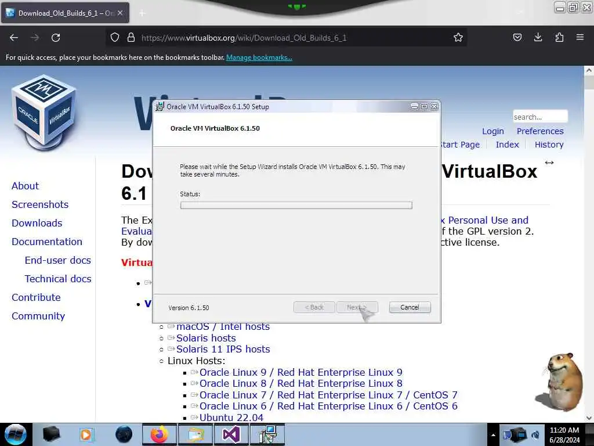
Task: Open the End-user docs link
Action: click(58, 260)
